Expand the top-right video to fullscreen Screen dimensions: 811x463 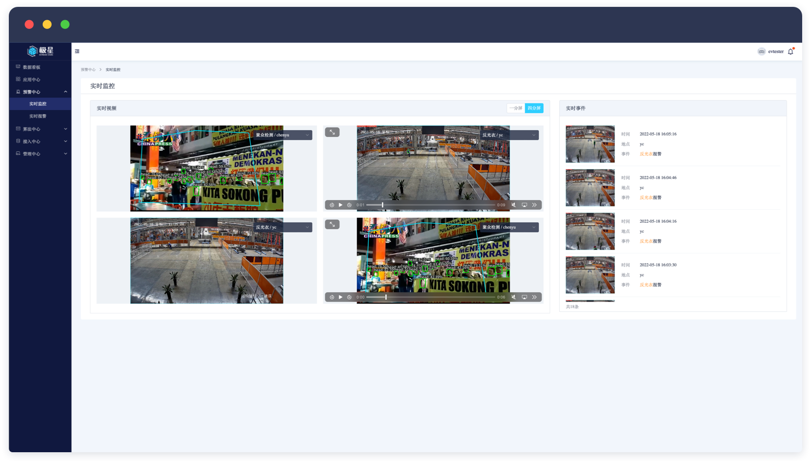(x=332, y=132)
